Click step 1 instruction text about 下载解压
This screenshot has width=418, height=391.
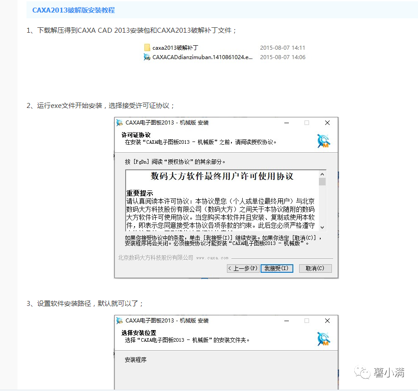coord(131,30)
